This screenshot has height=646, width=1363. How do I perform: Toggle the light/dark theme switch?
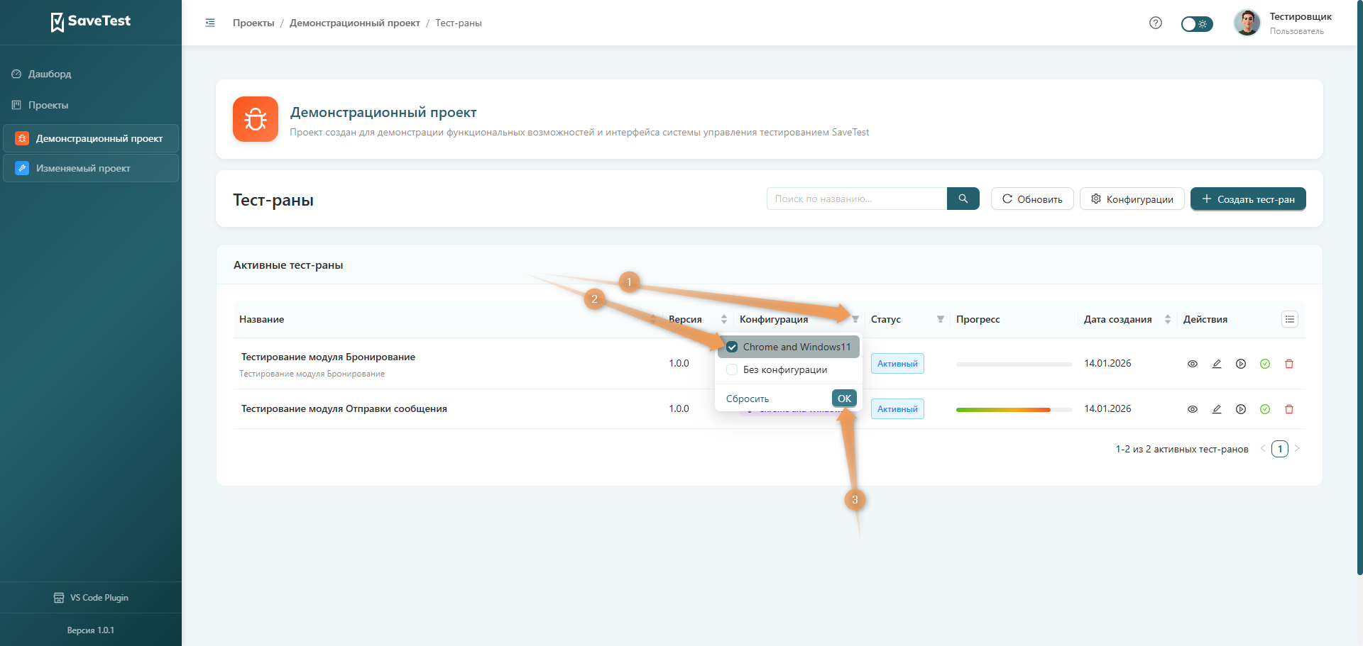pos(1196,24)
